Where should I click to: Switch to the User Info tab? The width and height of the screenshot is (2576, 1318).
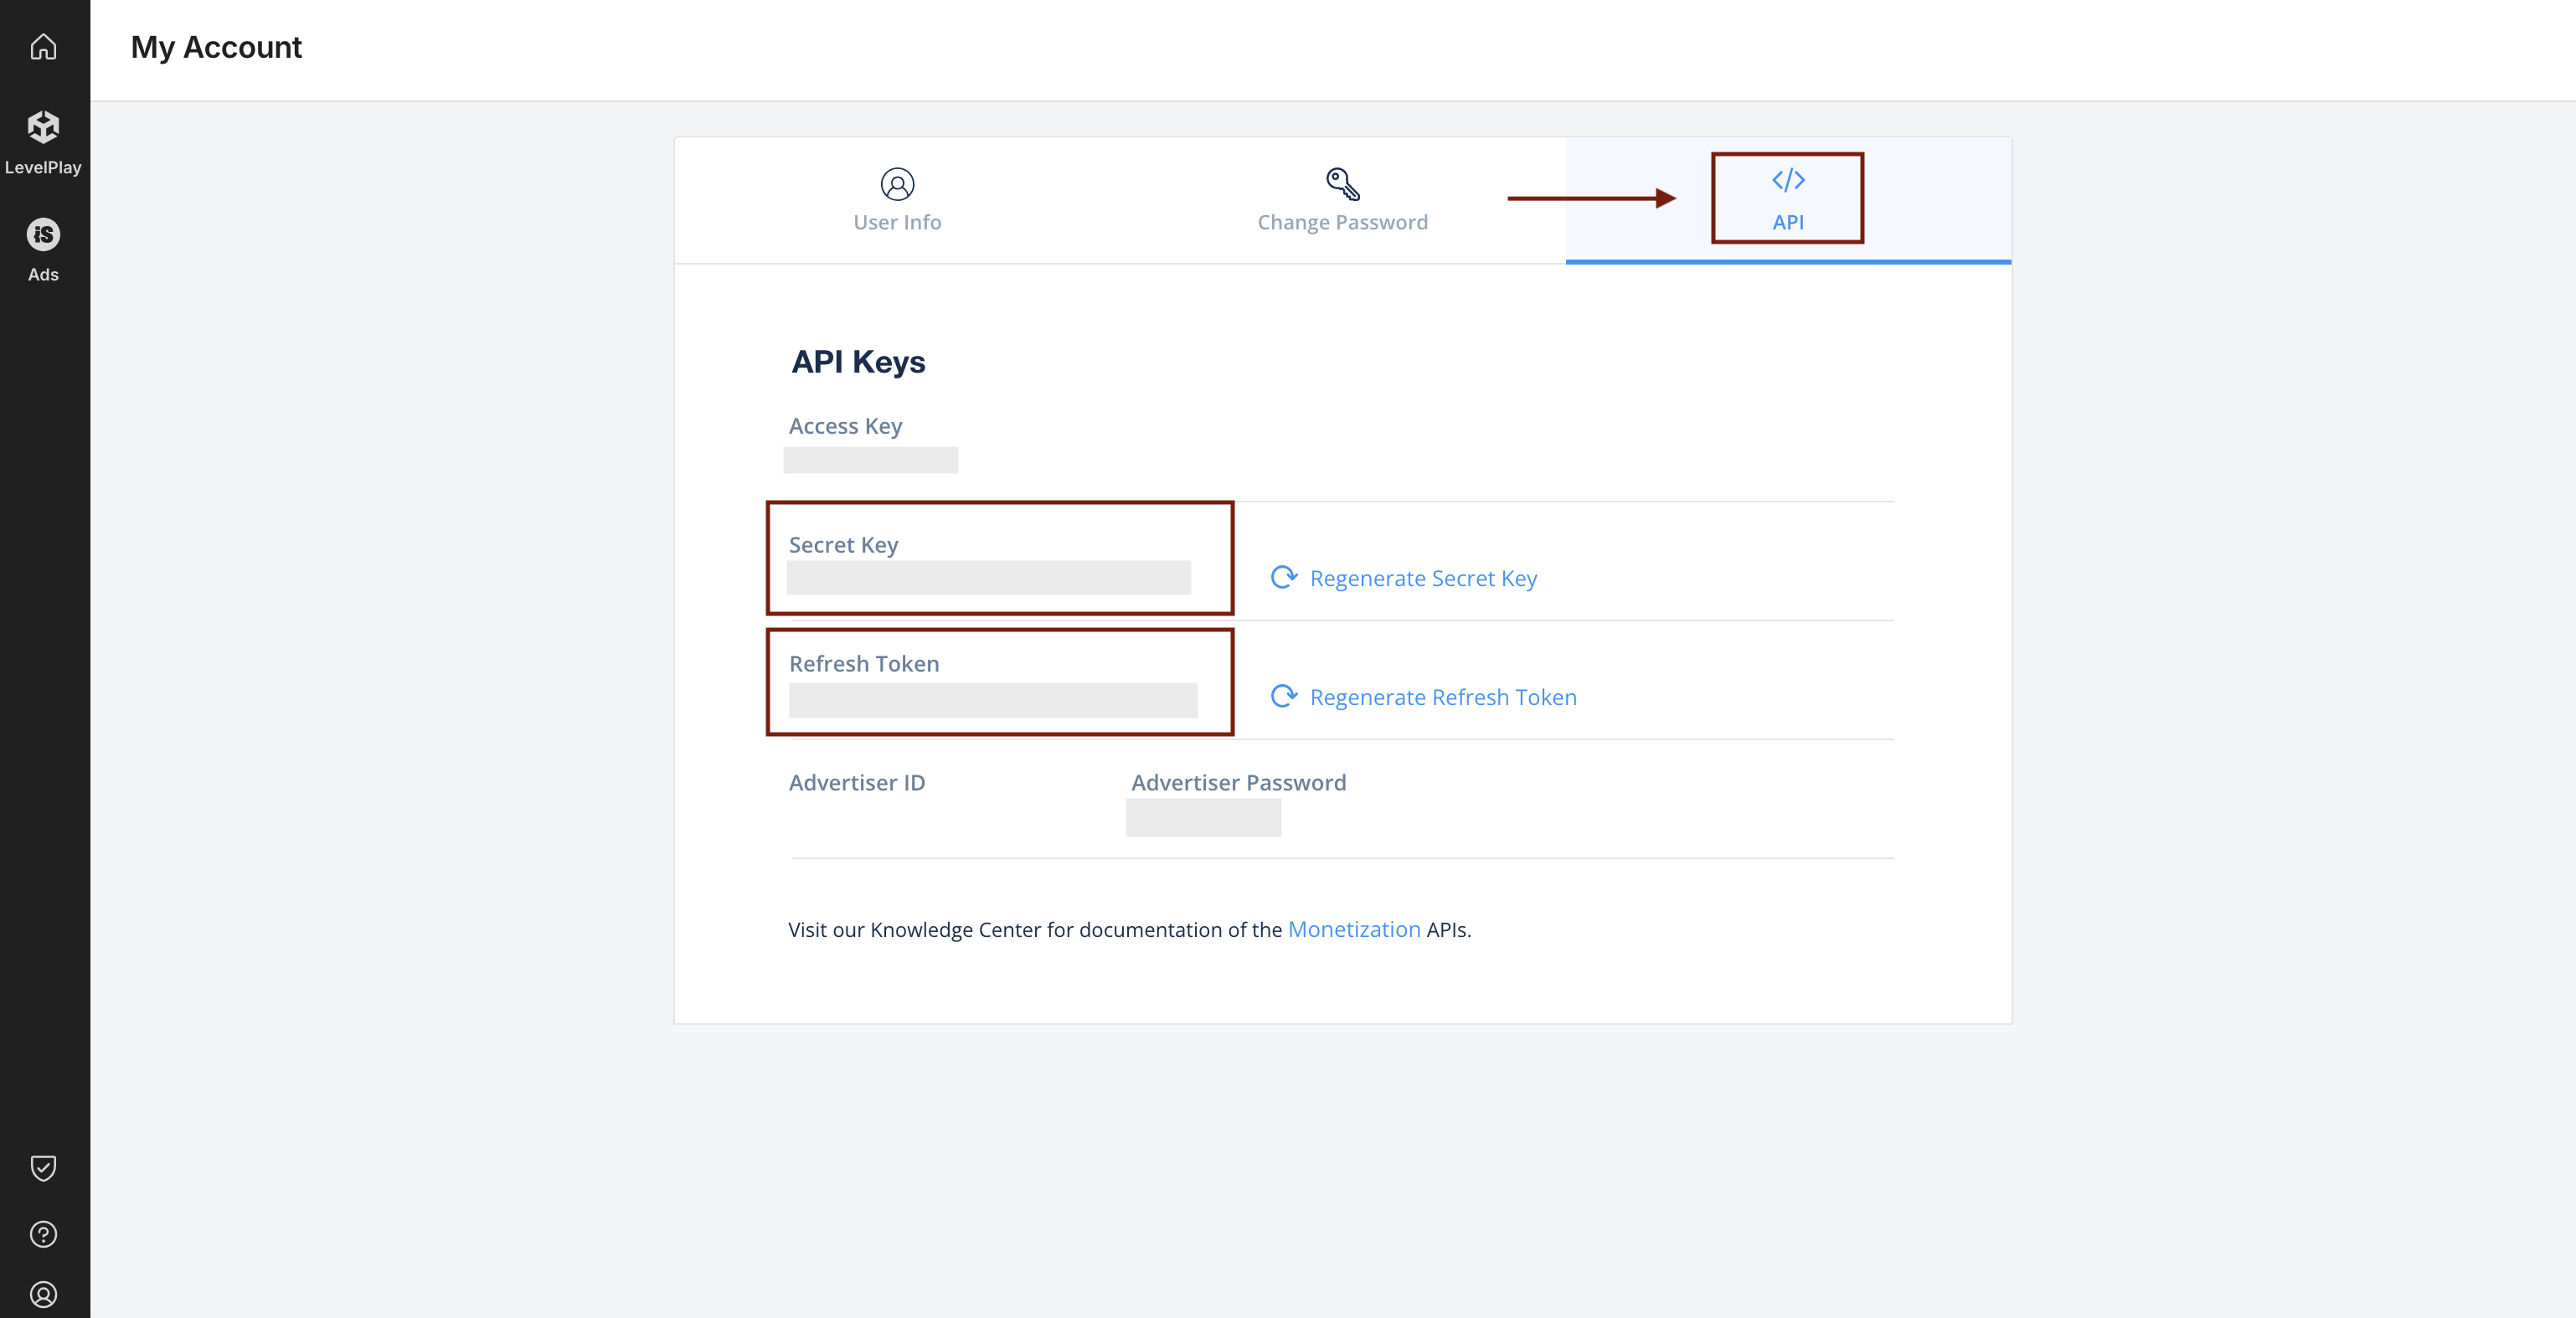[897, 222]
